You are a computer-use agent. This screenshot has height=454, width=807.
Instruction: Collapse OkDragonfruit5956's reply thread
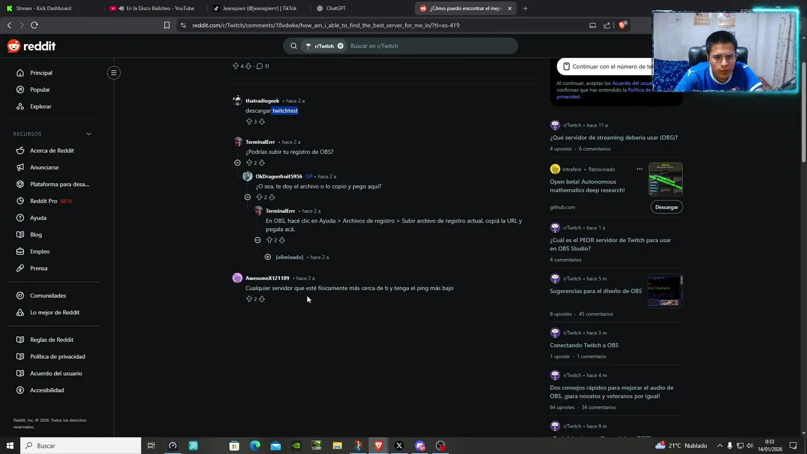[x=248, y=197]
